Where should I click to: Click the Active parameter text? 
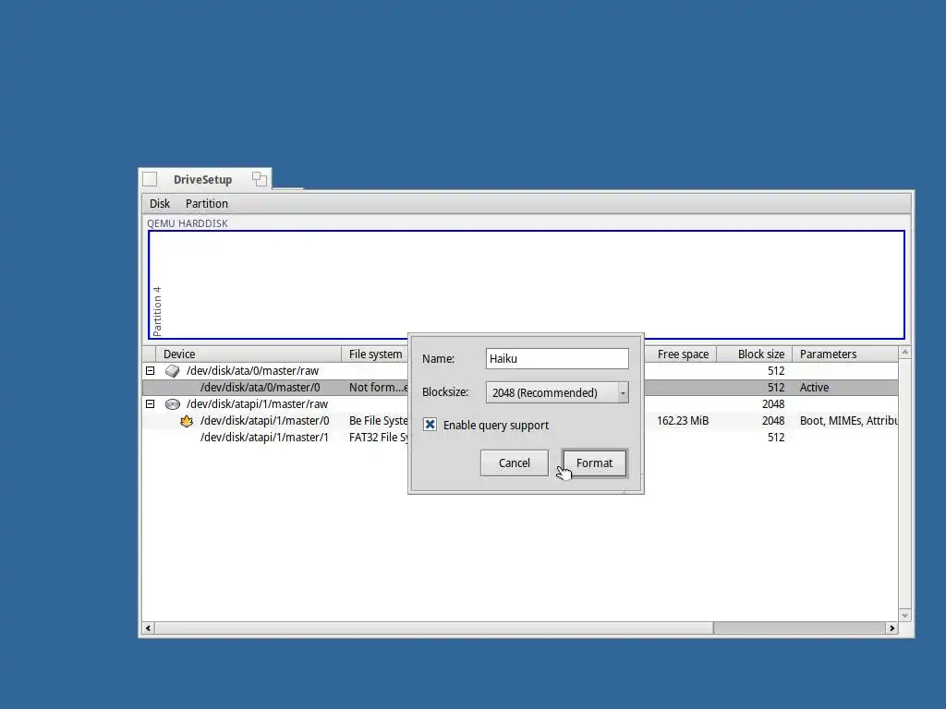(814, 387)
